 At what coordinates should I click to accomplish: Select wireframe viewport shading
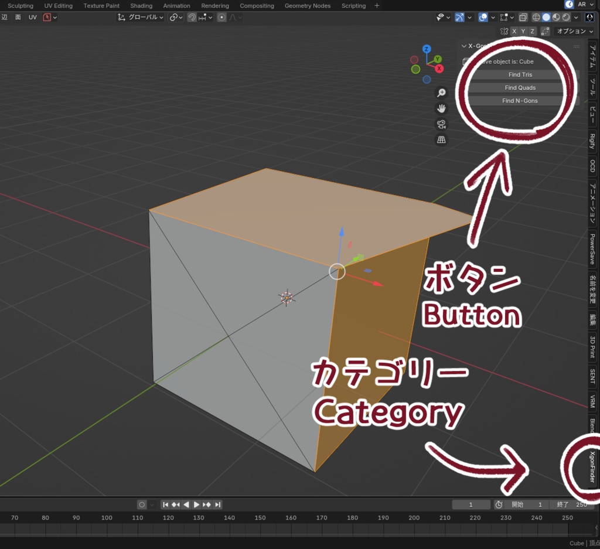click(536, 17)
